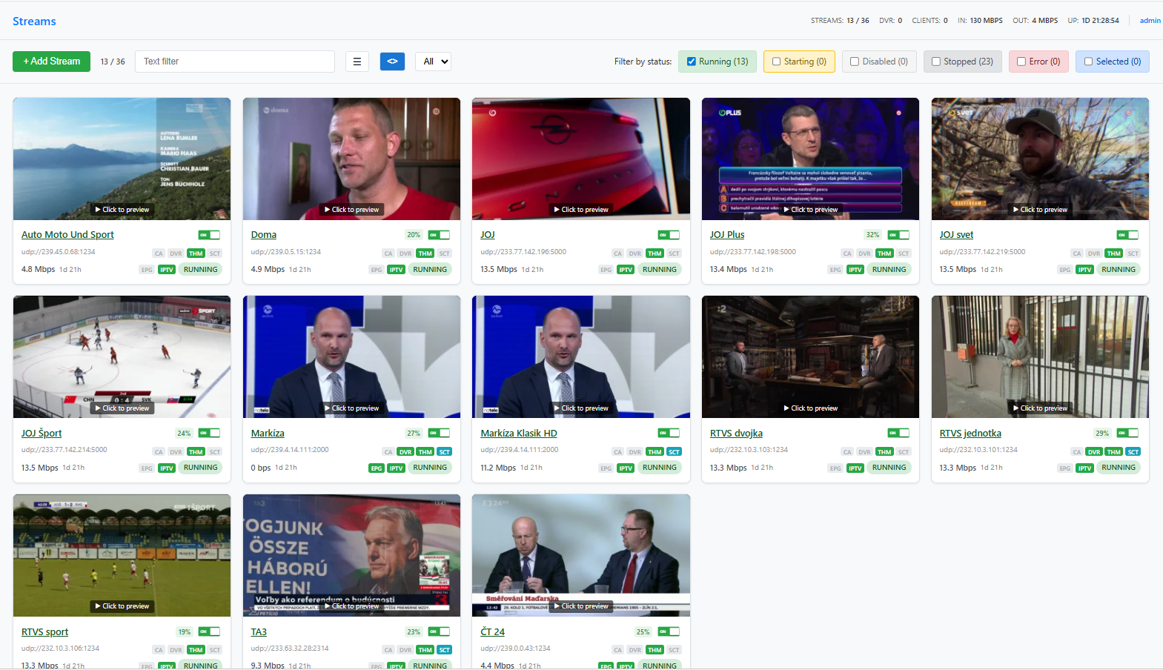Turn off the JOJ svet stream
The width and height of the screenshot is (1163, 670).
click(1127, 235)
